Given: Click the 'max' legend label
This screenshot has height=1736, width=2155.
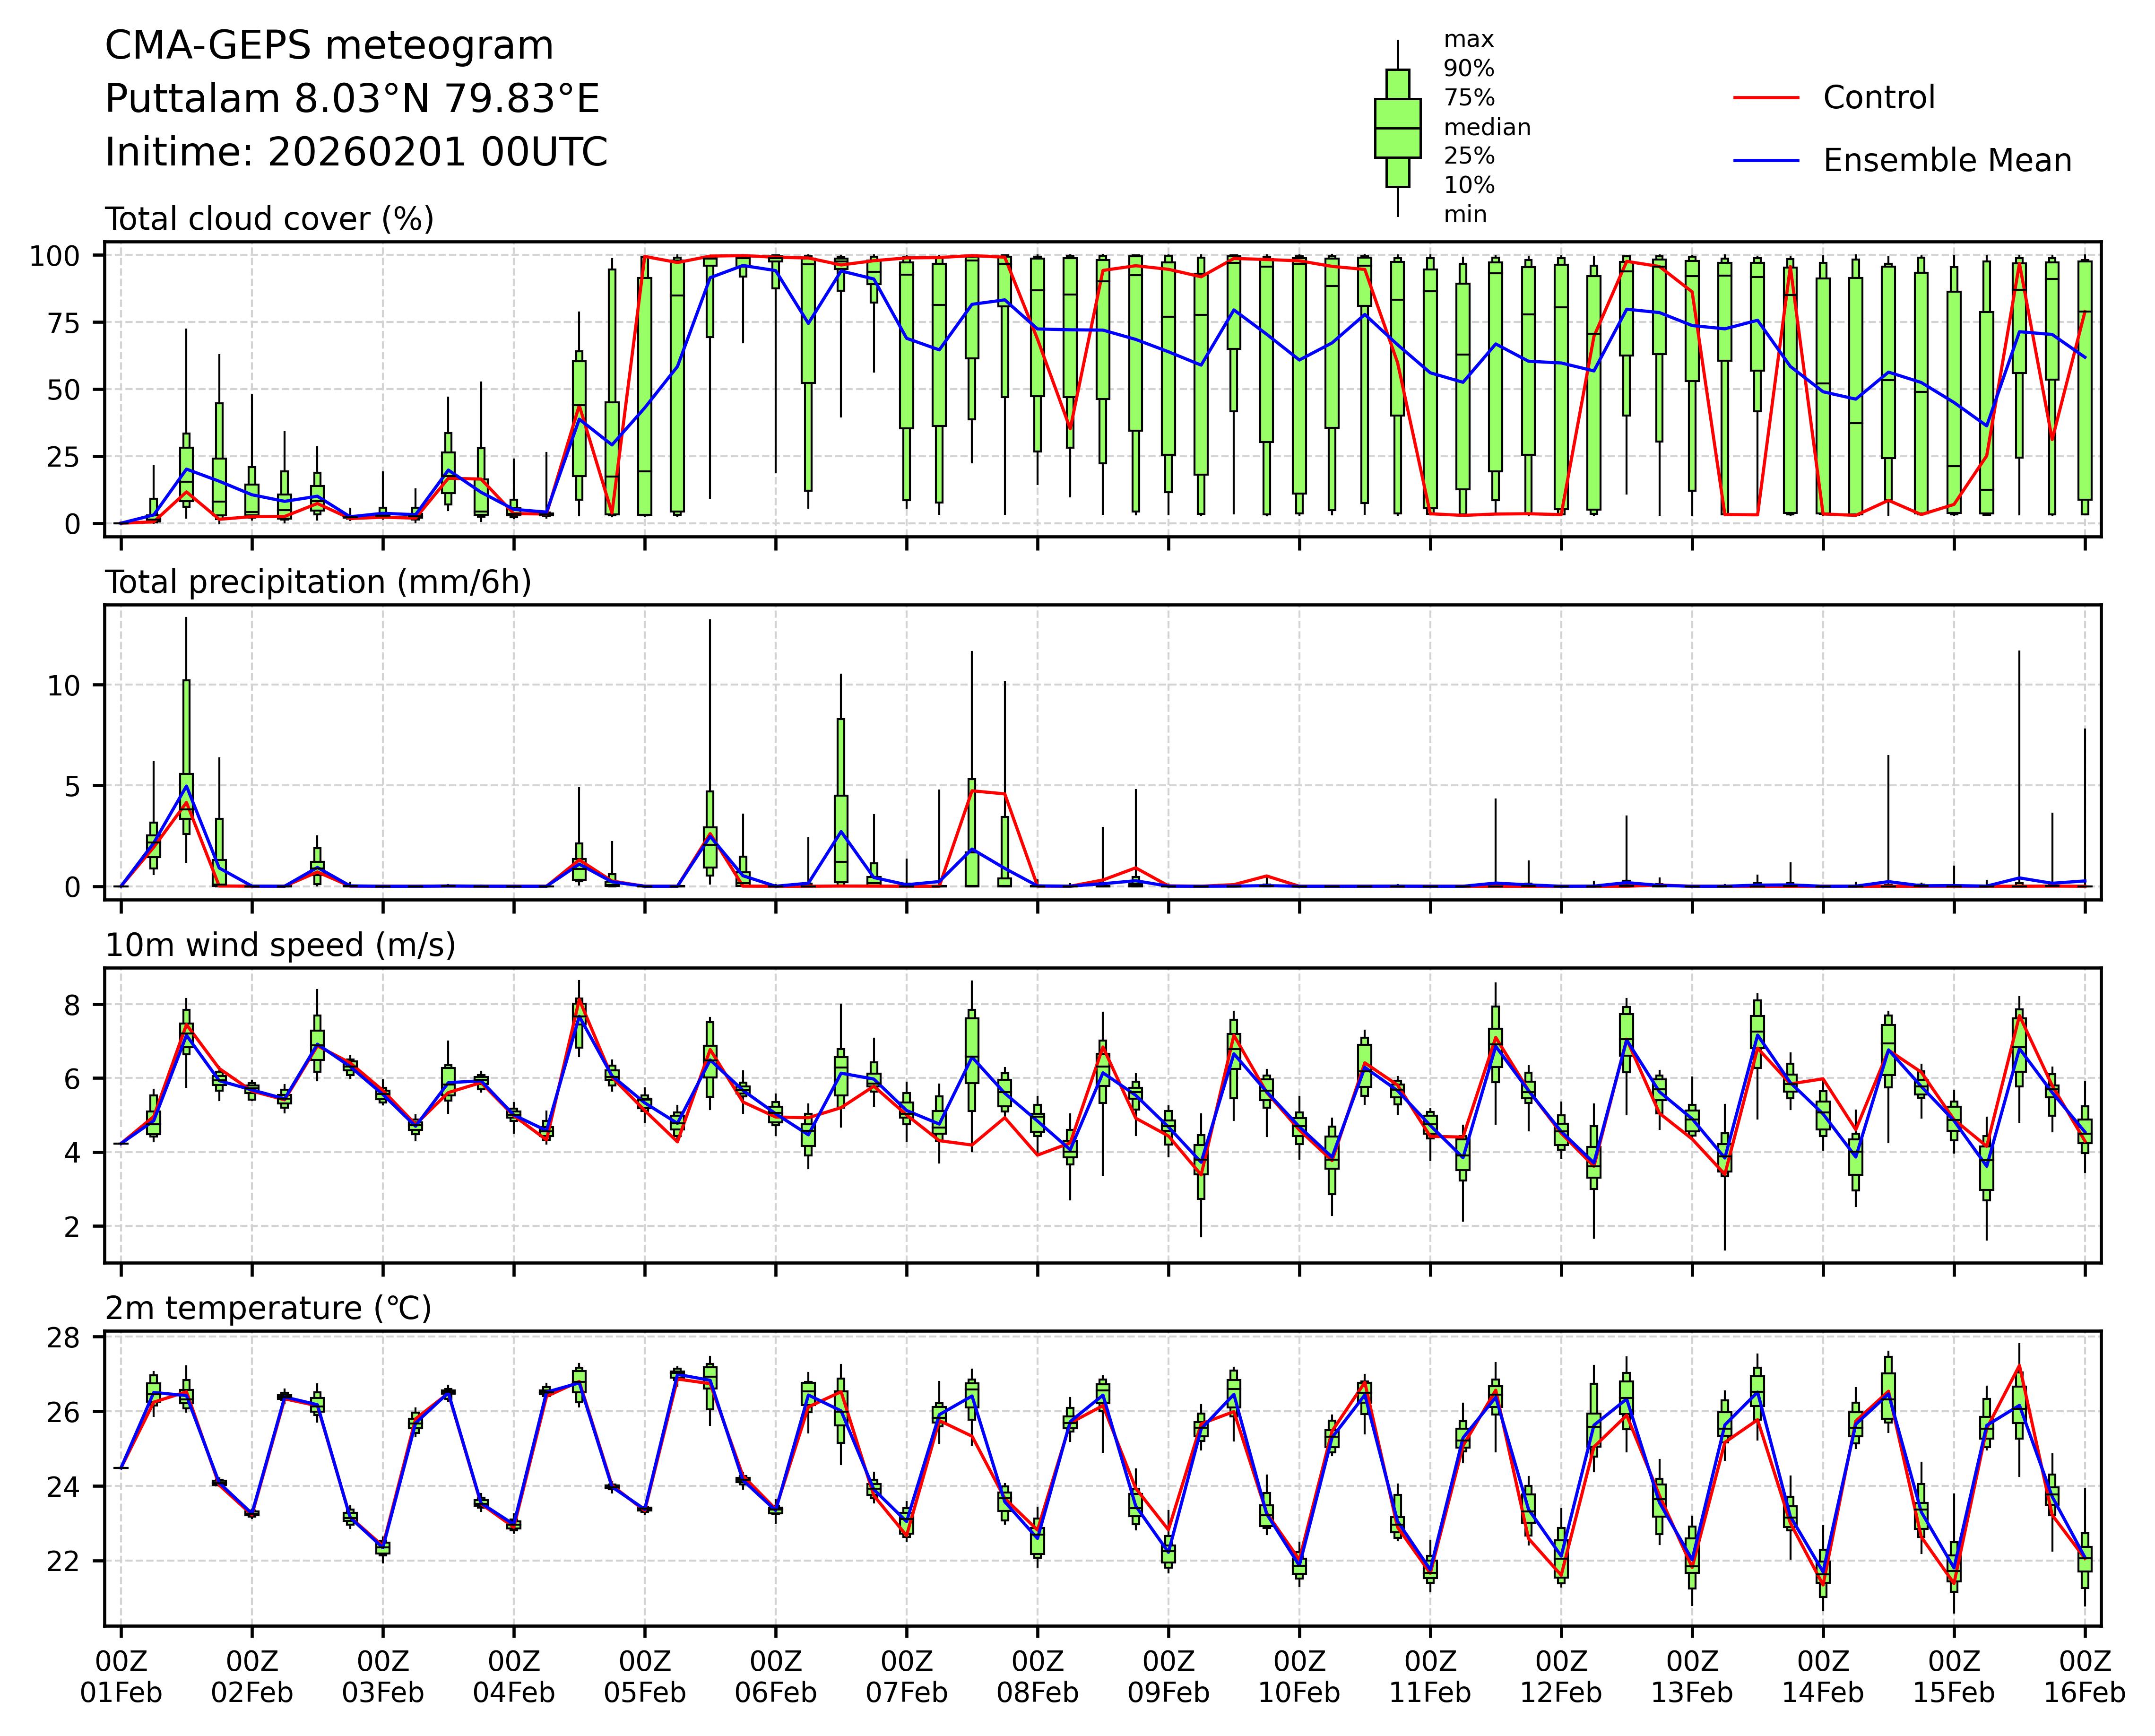Looking at the screenshot, I should [x=1468, y=40].
